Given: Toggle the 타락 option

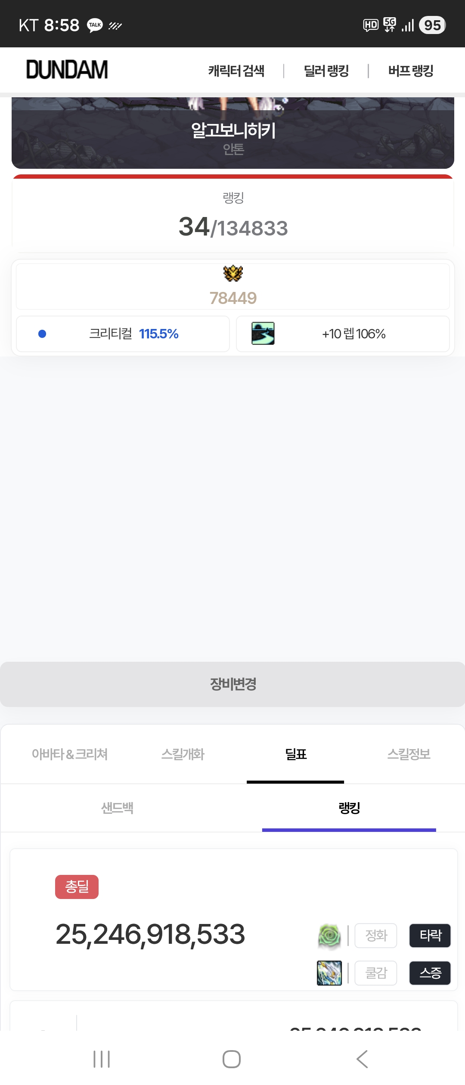Looking at the screenshot, I should (x=430, y=936).
